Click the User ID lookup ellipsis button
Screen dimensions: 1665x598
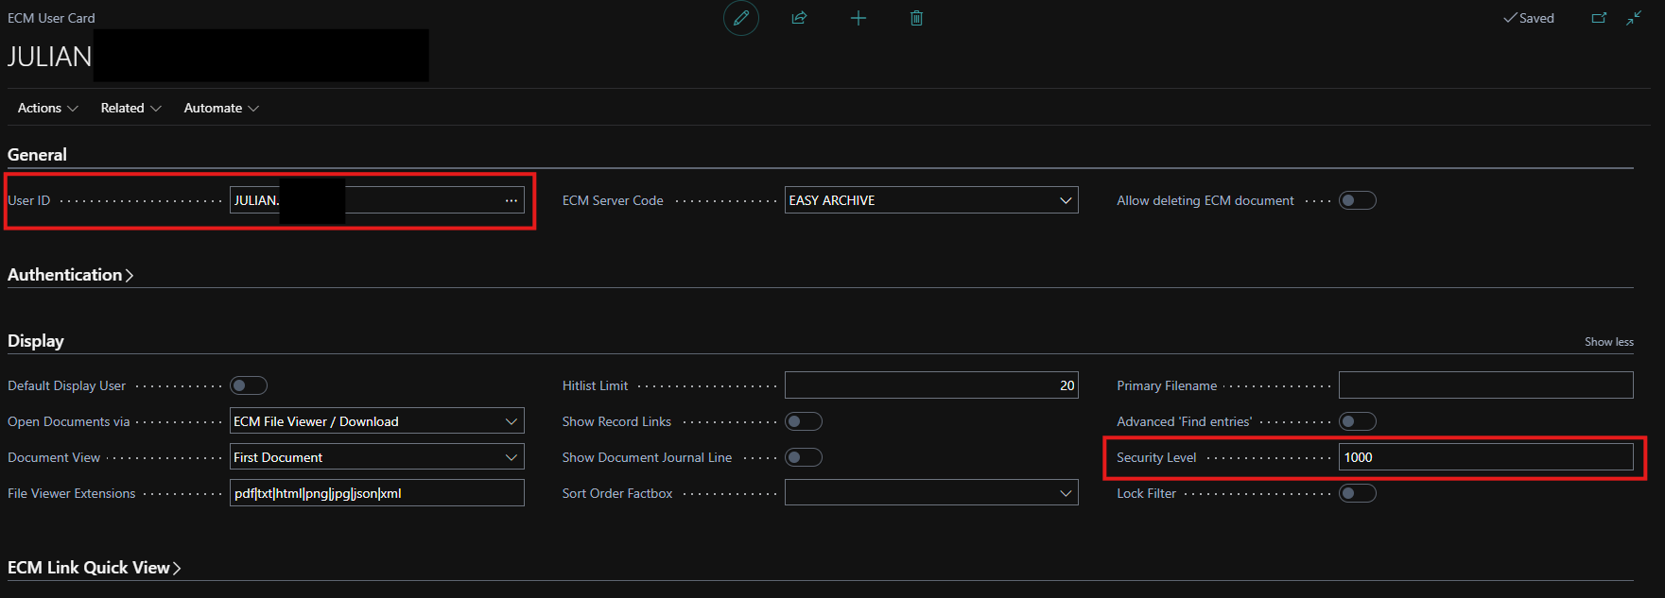click(x=512, y=200)
